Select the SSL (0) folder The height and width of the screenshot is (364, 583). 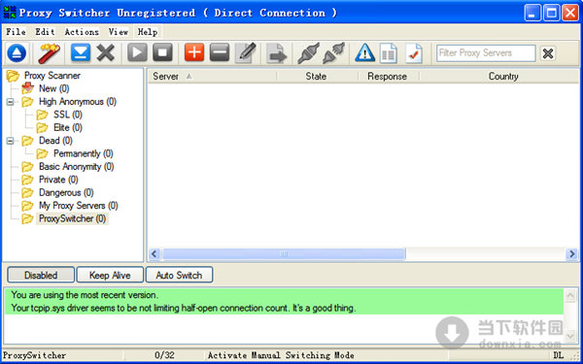tap(68, 115)
